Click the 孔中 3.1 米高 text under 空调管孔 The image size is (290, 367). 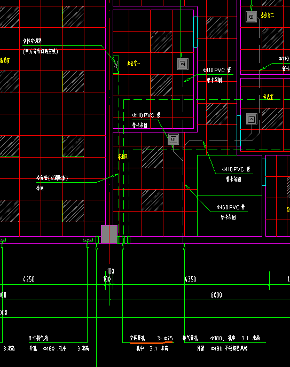tap(152, 348)
